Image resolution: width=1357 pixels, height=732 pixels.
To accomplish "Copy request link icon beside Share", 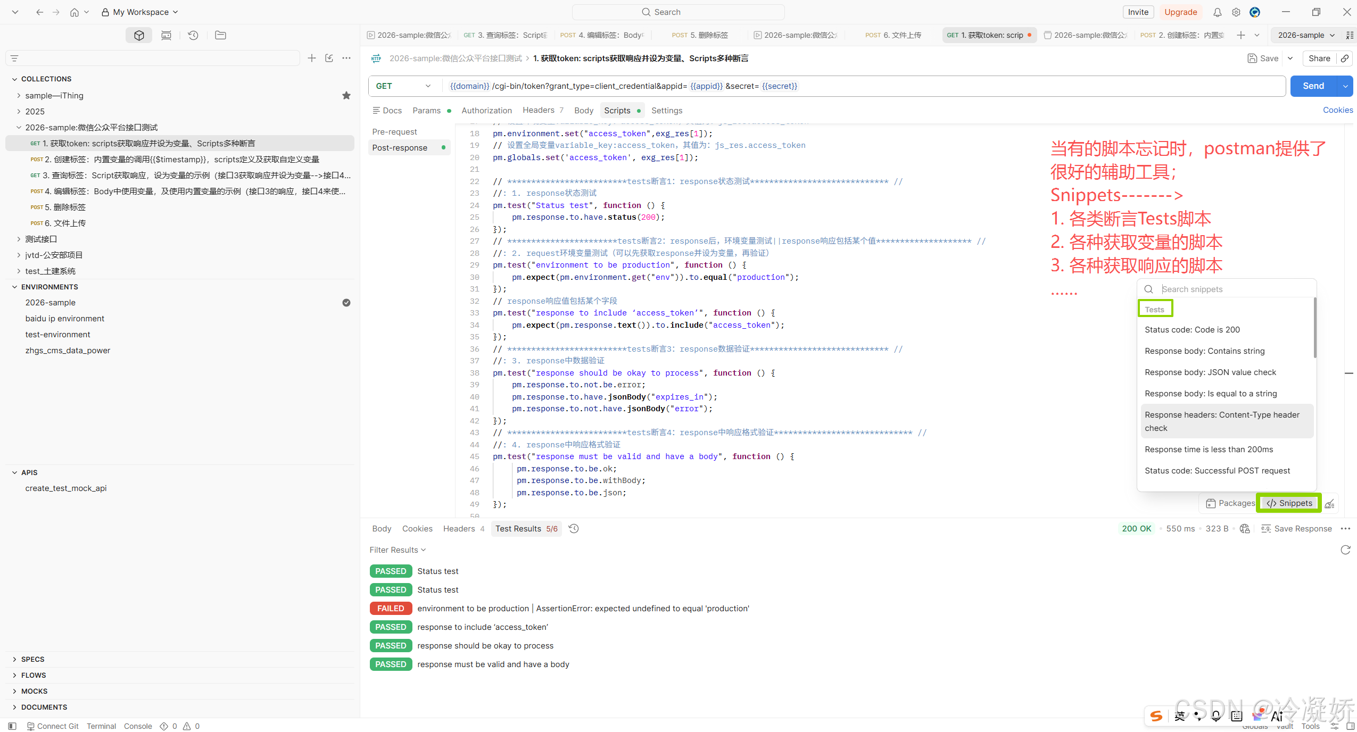I will coord(1345,59).
